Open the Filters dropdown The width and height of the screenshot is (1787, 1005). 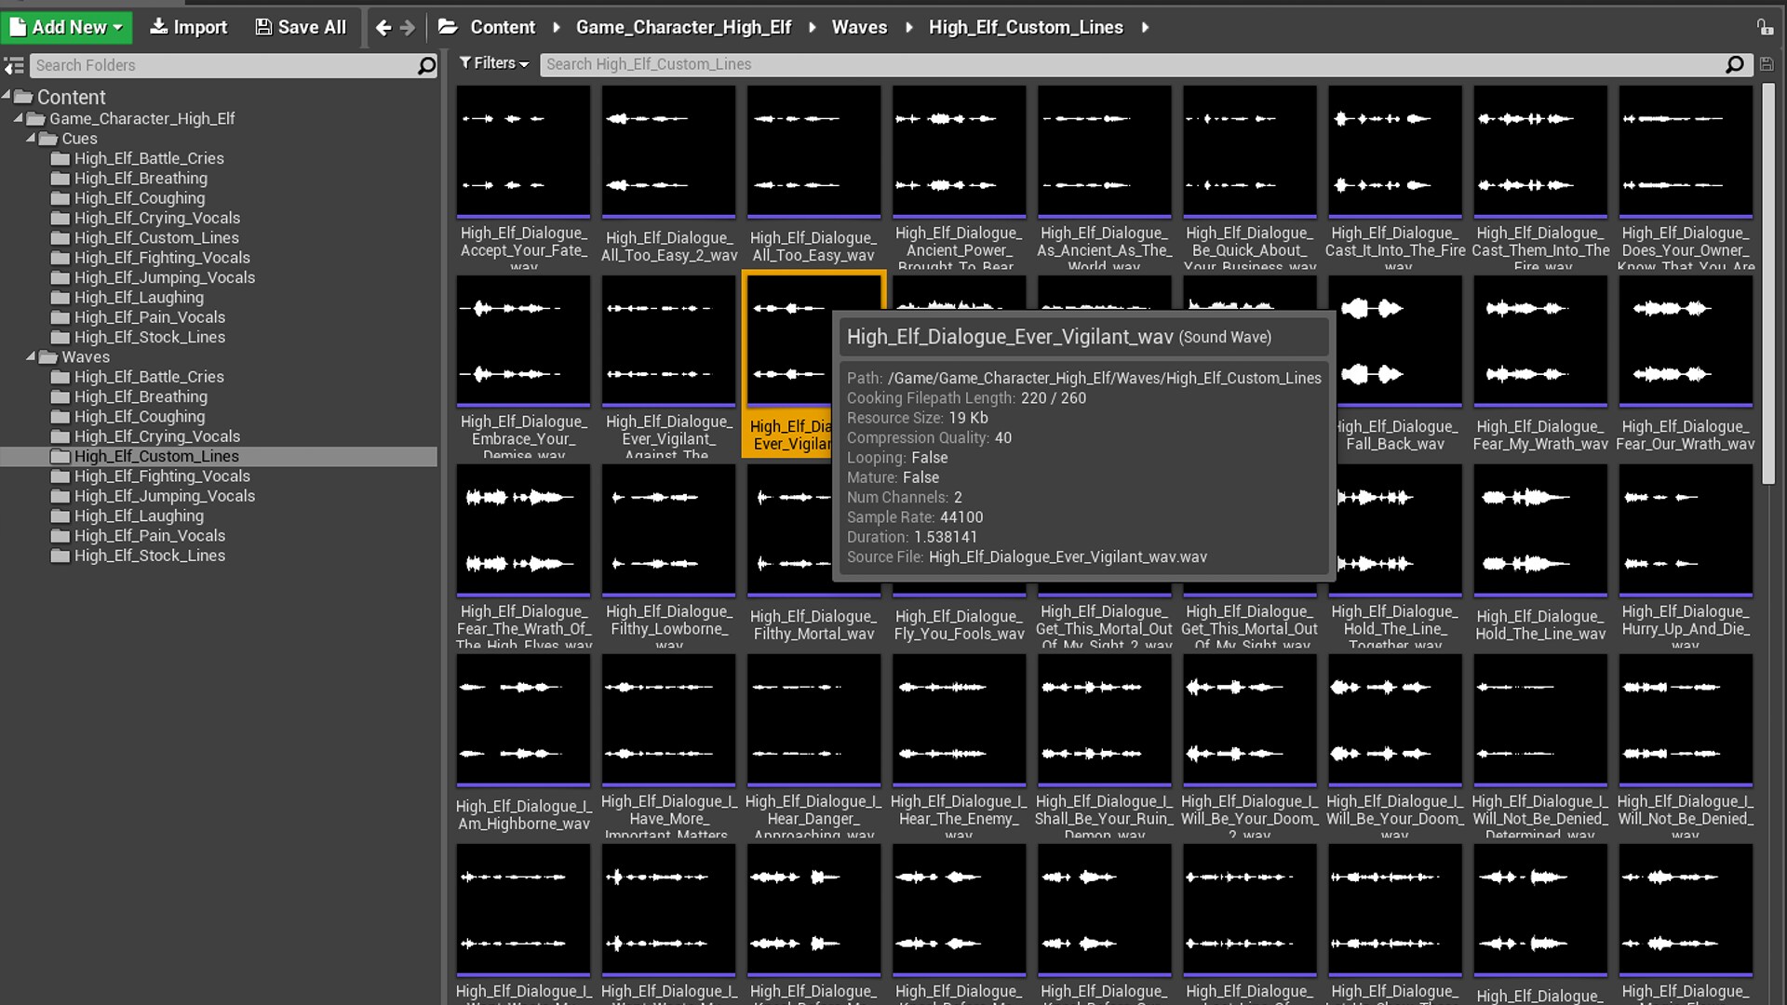point(494,63)
